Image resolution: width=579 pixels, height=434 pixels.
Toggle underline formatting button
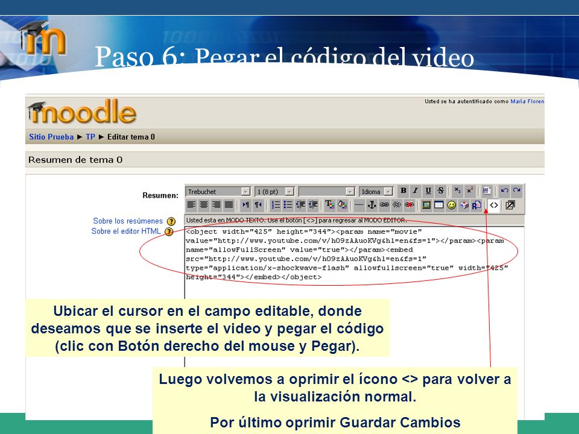point(428,191)
